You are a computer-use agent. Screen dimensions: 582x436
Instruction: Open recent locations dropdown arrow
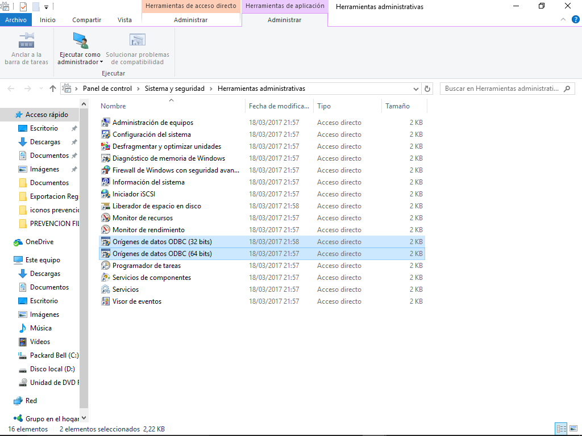pyautogui.click(x=41, y=89)
